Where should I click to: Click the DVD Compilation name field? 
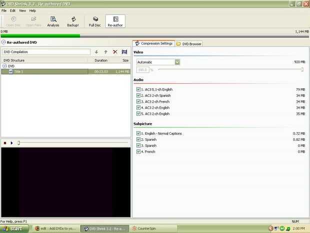click(46, 52)
